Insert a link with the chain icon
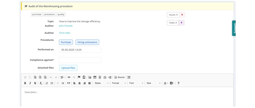The width and height of the screenshot is (255, 108). [x=69, y=77]
